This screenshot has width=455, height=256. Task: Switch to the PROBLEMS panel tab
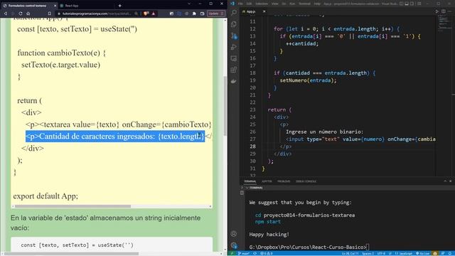click(x=284, y=181)
